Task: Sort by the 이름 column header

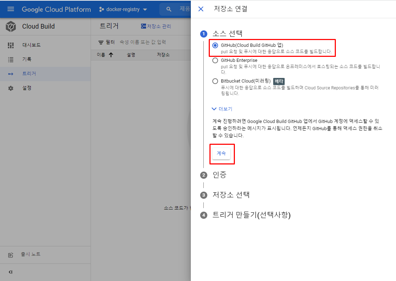Action: pos(101,55)
